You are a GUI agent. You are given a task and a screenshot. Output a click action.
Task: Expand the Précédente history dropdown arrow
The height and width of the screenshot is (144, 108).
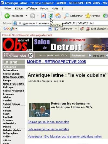click(26, 16)
